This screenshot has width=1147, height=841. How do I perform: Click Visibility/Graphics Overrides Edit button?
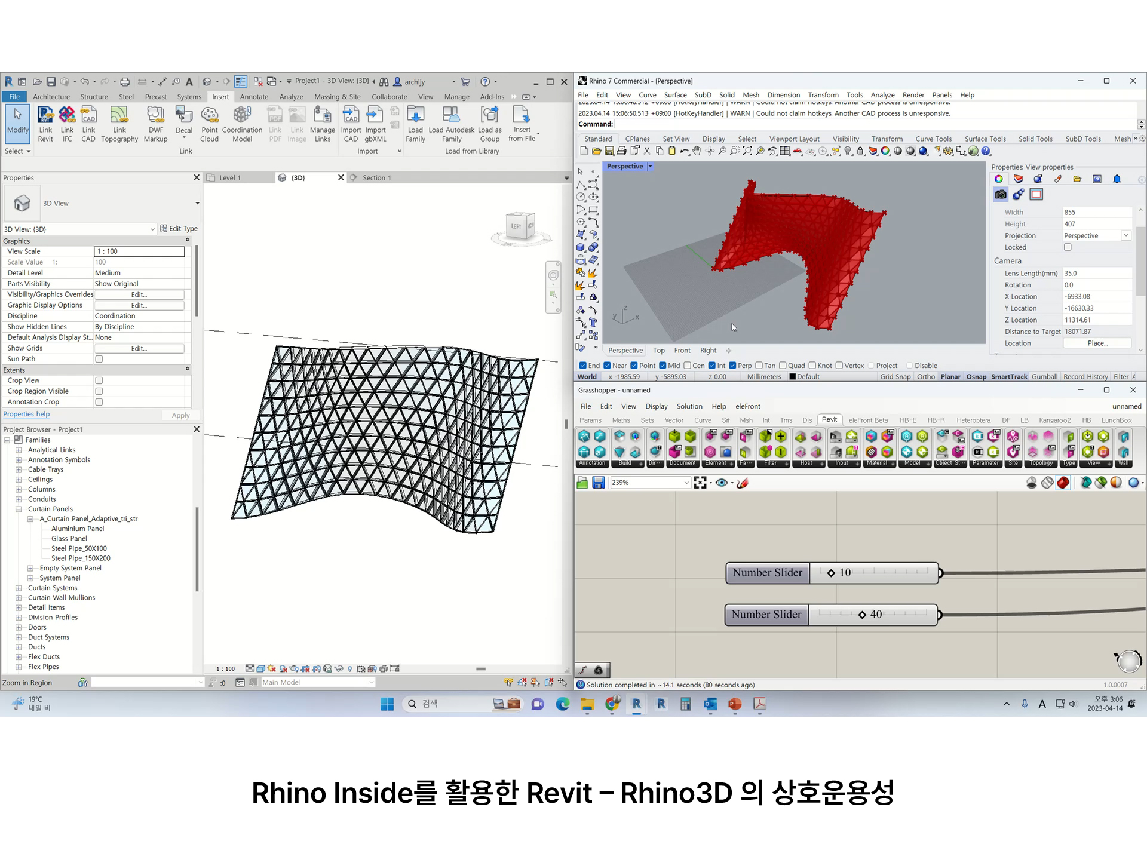(139, 294)
